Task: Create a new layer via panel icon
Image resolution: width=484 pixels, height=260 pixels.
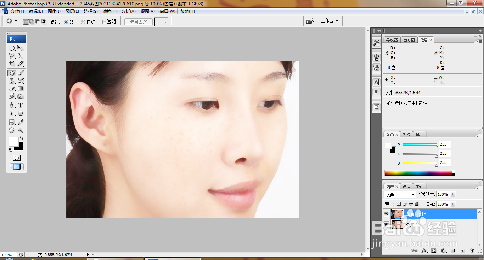Action: pyautogui.click(x=462, y=250)
